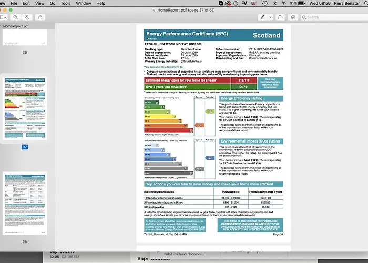Click 'Top actions you can take' banner
This screenshot has height=263, width=368.
point(213,184)
